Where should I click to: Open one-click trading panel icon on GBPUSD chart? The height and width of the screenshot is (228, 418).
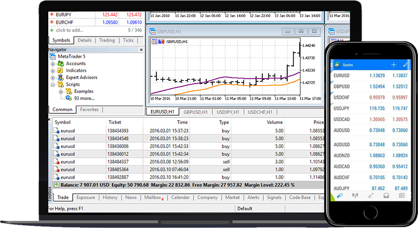pyautogui.click(x=155, y=42)
